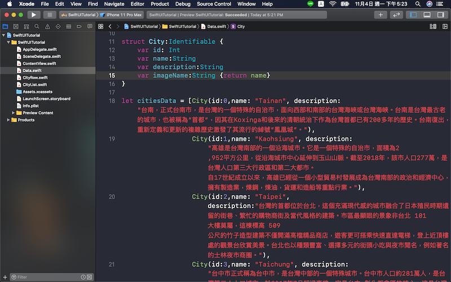
Task: Open LaunchScreen.storyboard in the navigator
Action: click(47, 99)
